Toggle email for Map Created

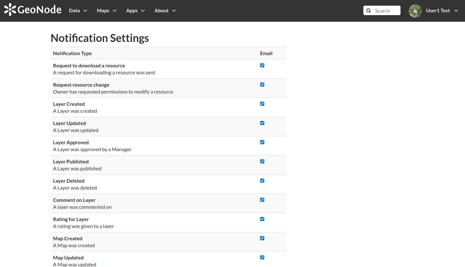(262, 238)
